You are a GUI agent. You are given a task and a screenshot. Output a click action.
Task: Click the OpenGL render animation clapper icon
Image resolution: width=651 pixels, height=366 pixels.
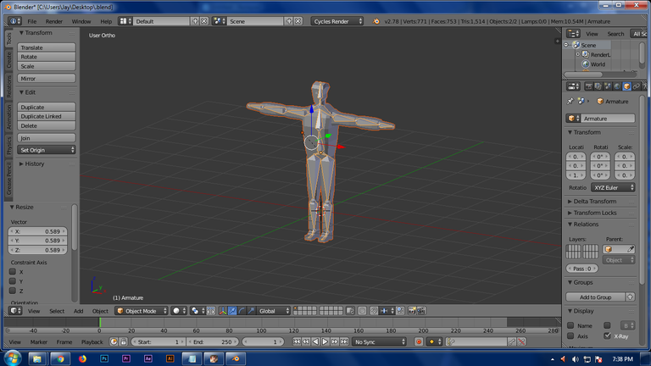click(x=421, y=311)
